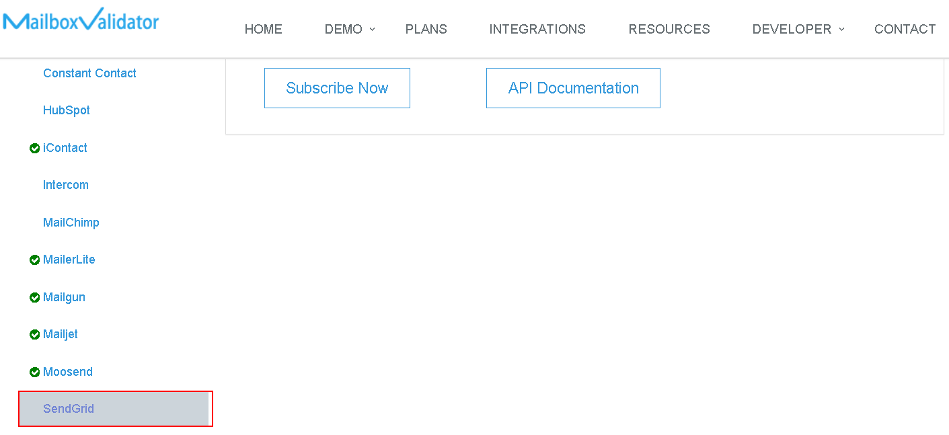Click the green checkmark beside Mailgun
Screen dimensions: 949x435
pyautogui.click(x=35, y=298)
